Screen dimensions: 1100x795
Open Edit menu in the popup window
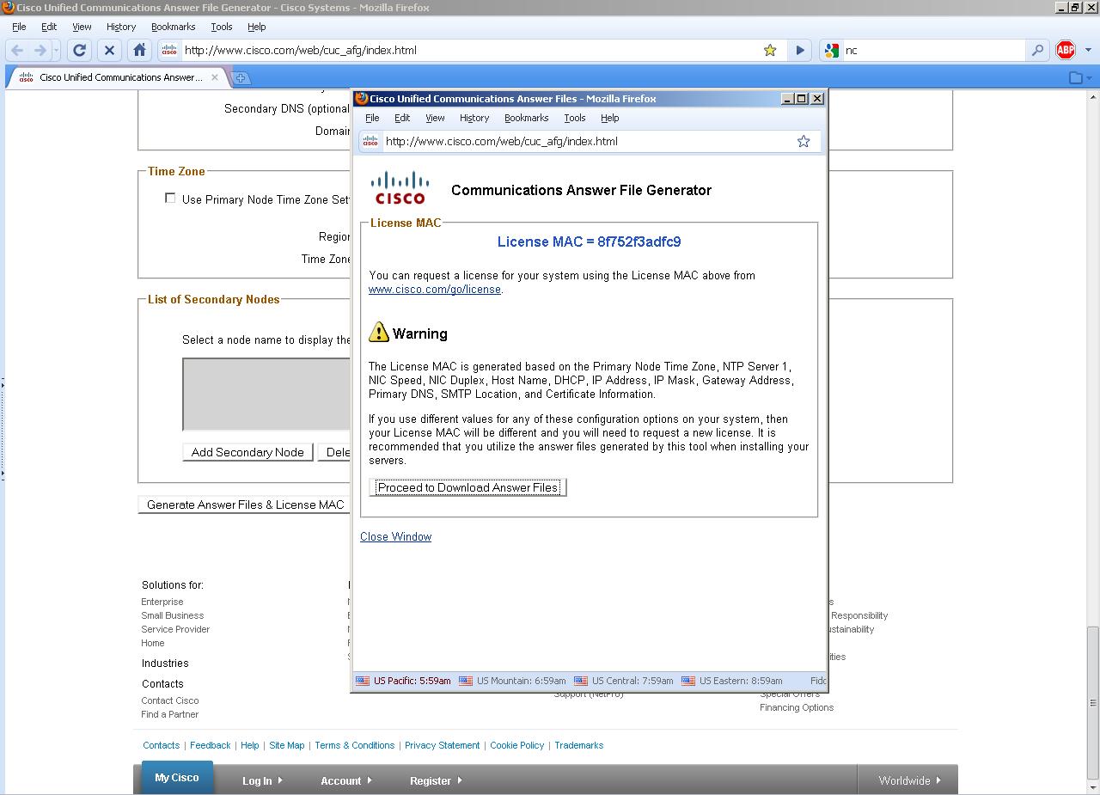tap(402, 118)
